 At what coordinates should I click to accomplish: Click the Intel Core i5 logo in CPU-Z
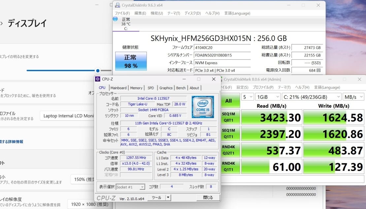[203, 107]
